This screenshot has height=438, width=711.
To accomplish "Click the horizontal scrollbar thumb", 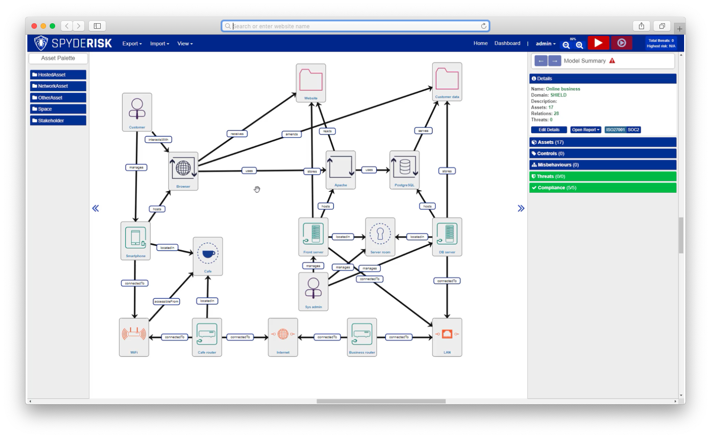I will [x=381, y=401].
